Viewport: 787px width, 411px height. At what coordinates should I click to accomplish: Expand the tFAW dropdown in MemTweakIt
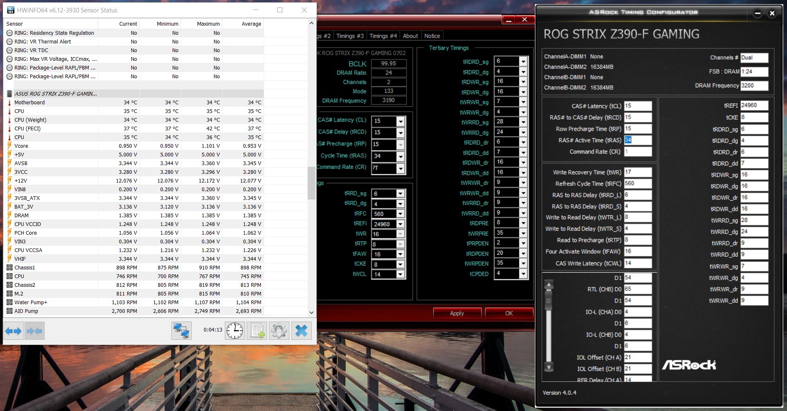pos(400,255)
